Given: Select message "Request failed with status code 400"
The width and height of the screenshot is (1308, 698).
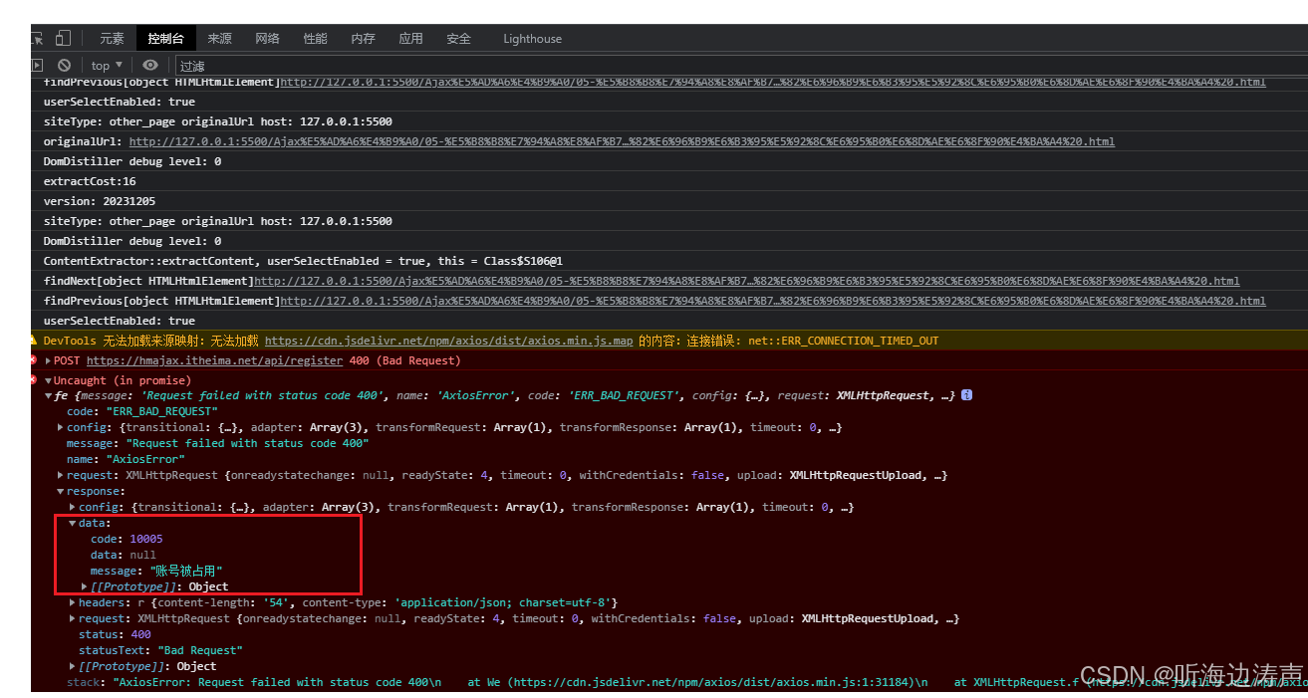Looking at the screenshot, I should tap(217, 443).
